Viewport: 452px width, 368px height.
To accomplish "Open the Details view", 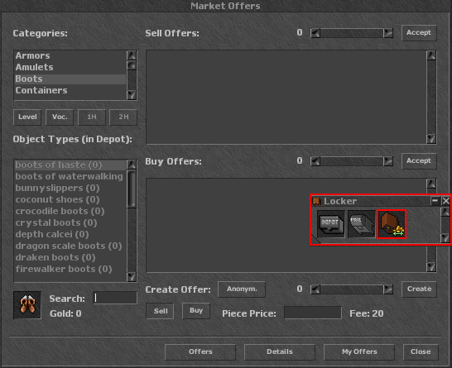I will click(x=280, y=352).
